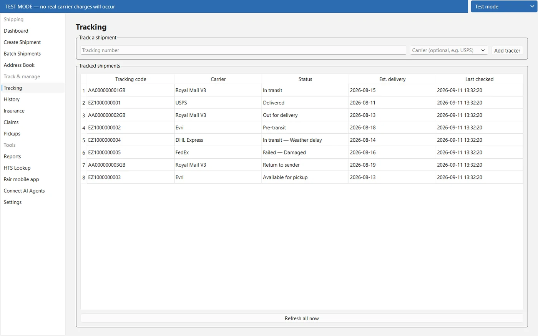Open Pair mobile app page
Screen dimensions: 538x336
coord(33,179)
